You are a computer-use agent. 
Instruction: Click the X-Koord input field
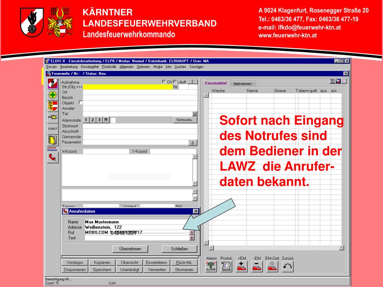pos(105,152)
